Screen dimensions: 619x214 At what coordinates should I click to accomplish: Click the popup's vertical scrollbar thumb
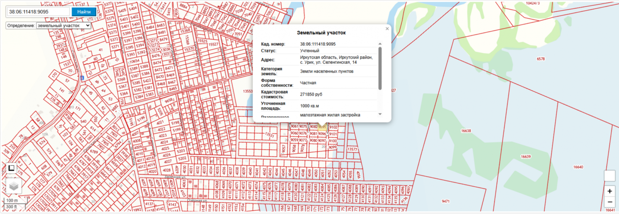tap(380, 68)
